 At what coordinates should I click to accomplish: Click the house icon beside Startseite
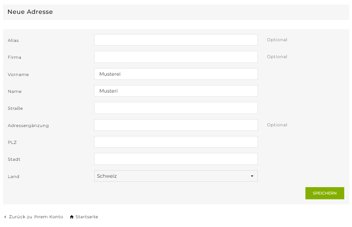[72, 217]
